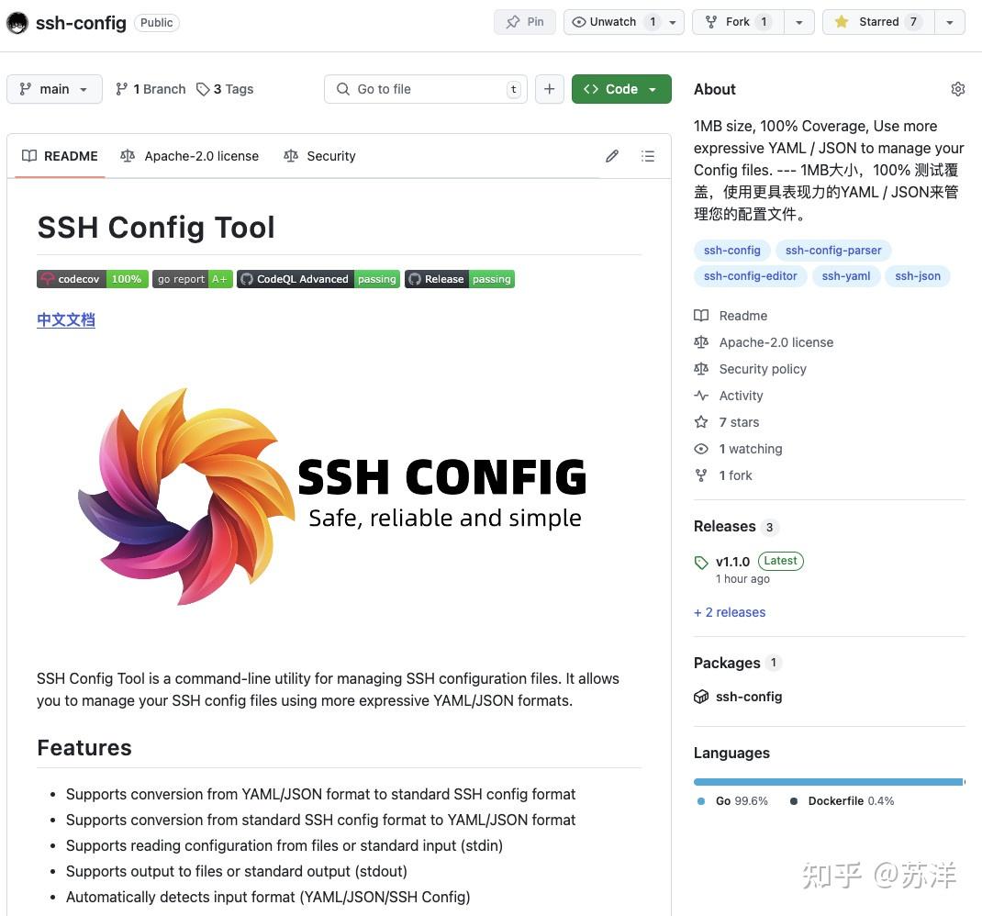View the 1 fork link
The height and width of the screenshot is (916, 982).
723,475
